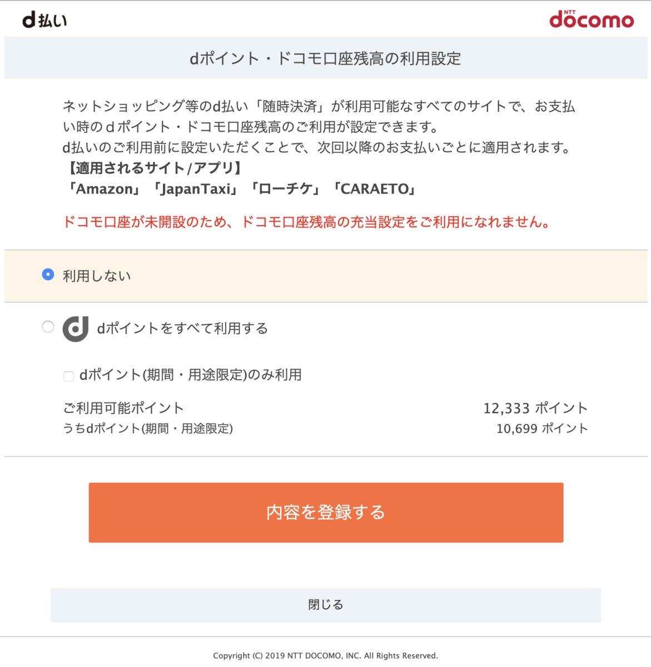Enable the dポイント(期間・用途限定)のみ利用 checkbox
The width and height of the screenshot is (651, 667).
point(68,376)
